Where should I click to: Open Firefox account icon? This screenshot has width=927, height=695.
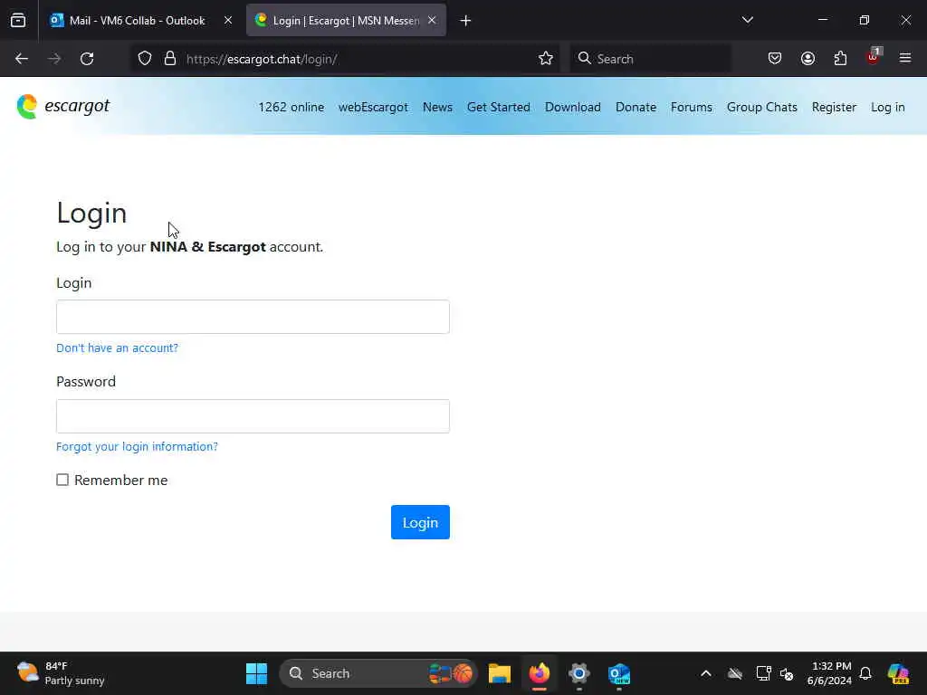(808, 59)
